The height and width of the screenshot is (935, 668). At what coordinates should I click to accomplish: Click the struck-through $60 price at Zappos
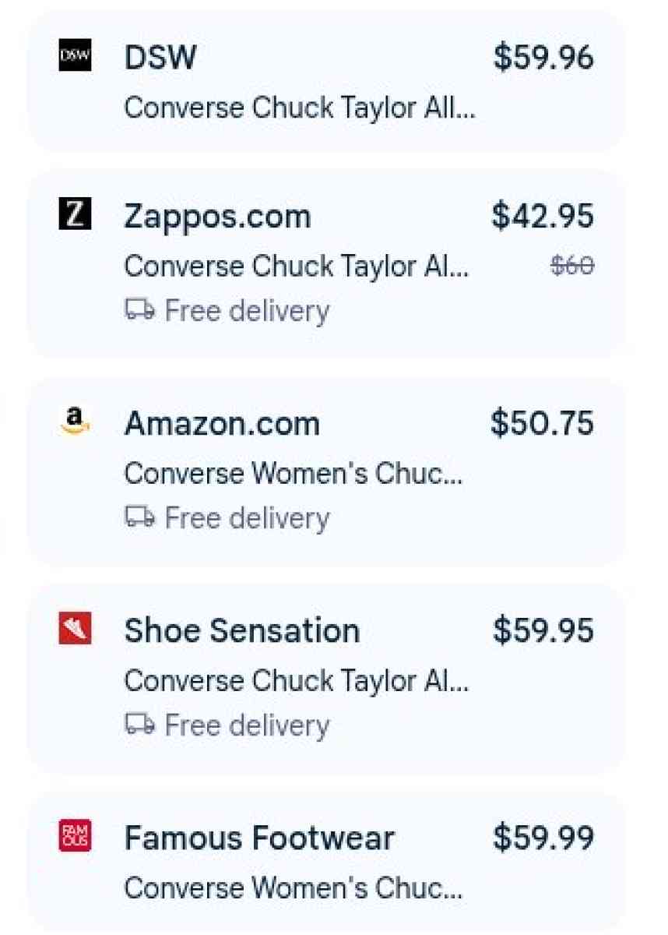point(572,266)
